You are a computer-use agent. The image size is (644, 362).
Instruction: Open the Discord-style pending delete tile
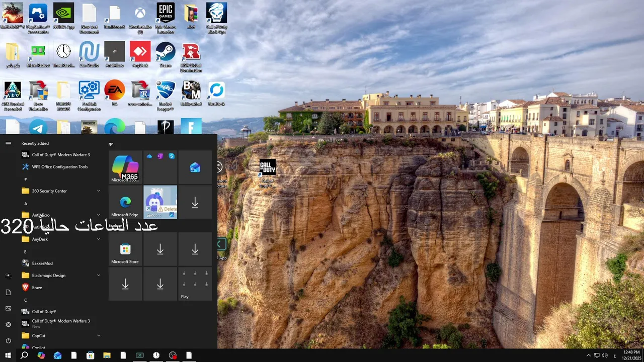point(160,202)
